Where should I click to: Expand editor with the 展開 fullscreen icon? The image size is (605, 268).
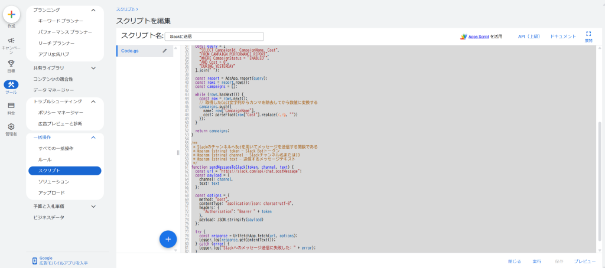coord(588,34)
